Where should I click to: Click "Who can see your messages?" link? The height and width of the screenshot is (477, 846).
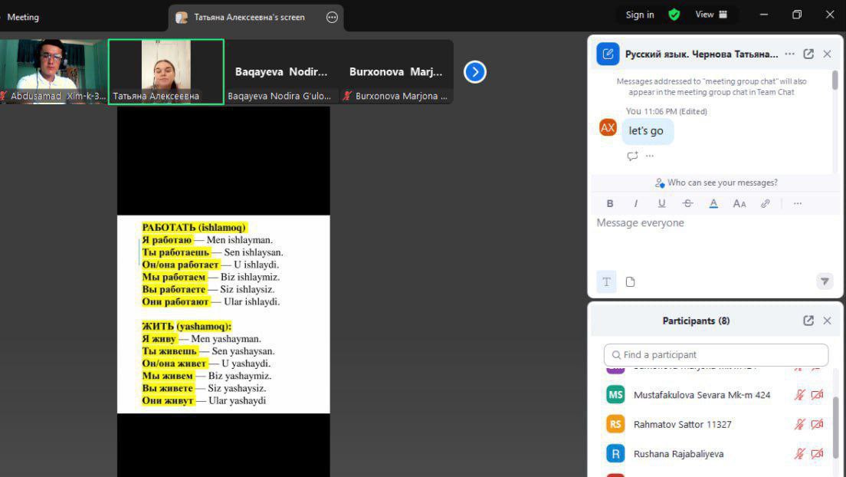(722, 183)
